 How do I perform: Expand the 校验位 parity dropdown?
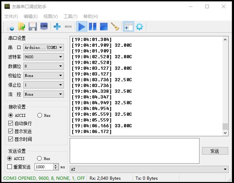[x=43, y=76]
